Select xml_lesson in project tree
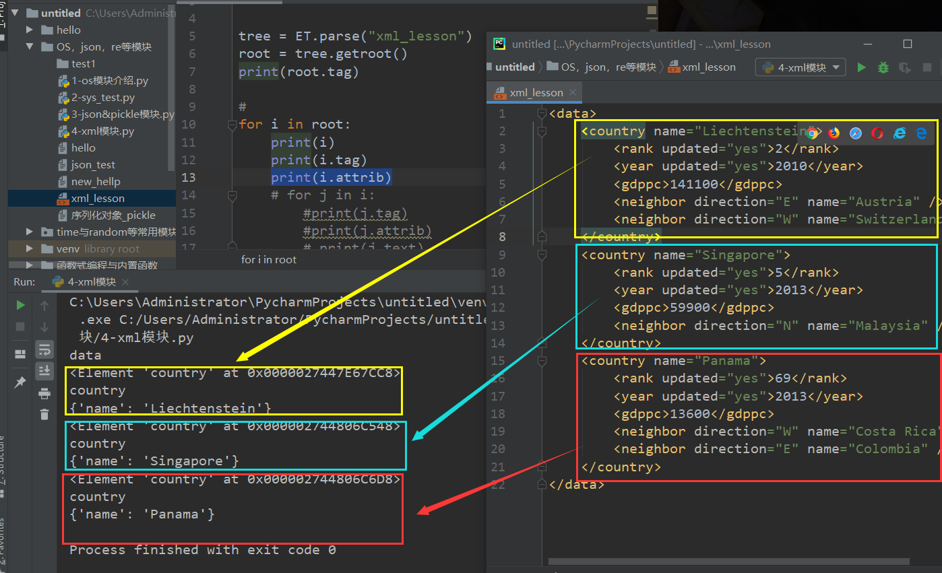 click(x=90, y=198)
